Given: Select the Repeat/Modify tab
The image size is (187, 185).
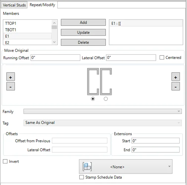Looking at the screenshot, I should [42, 5].
